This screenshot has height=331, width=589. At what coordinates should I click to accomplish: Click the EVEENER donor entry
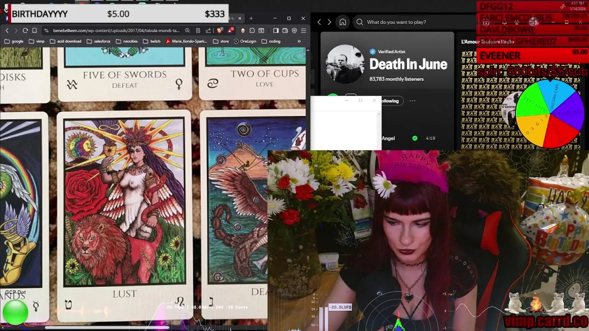pos(532,56)
